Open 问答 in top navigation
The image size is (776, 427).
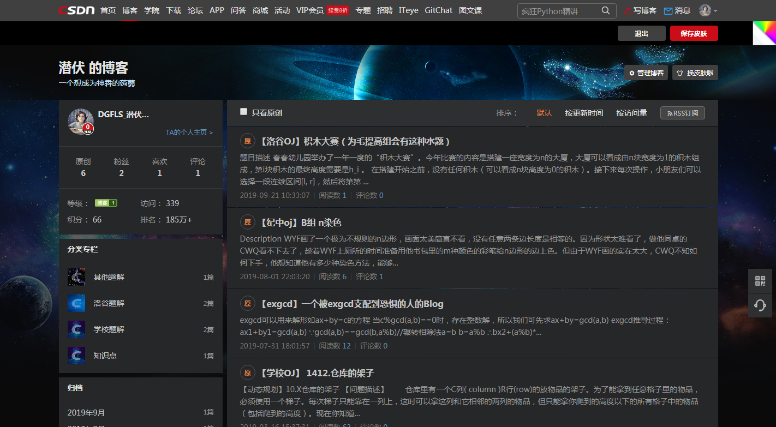[x=238, y=10]
